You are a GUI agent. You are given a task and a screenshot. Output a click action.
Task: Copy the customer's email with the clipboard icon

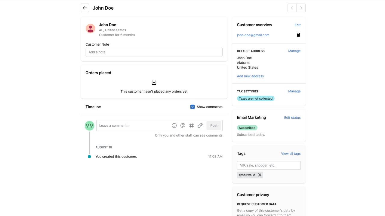pos(298,34)
